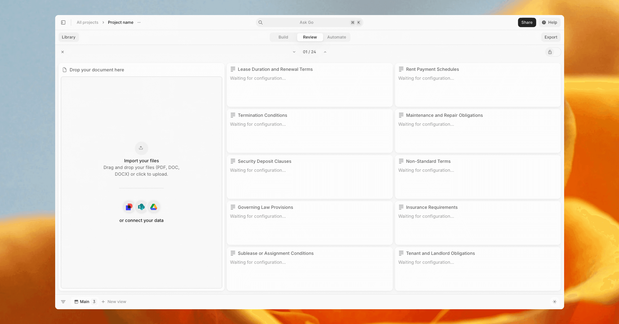Viewport: 619px width, 324px height.
Task: Click the Share button
Action: (527, 22)
